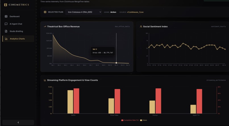The width and height of the screenshot is (229, 126).
Task: Click the Gross USD $8,779,767 tooltip value
Action: [103, 53]
